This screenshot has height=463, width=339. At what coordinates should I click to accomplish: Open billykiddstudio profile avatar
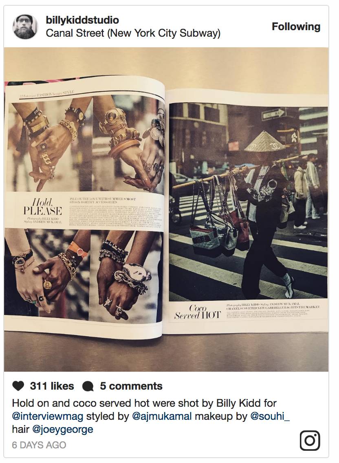tap(25, 26)
